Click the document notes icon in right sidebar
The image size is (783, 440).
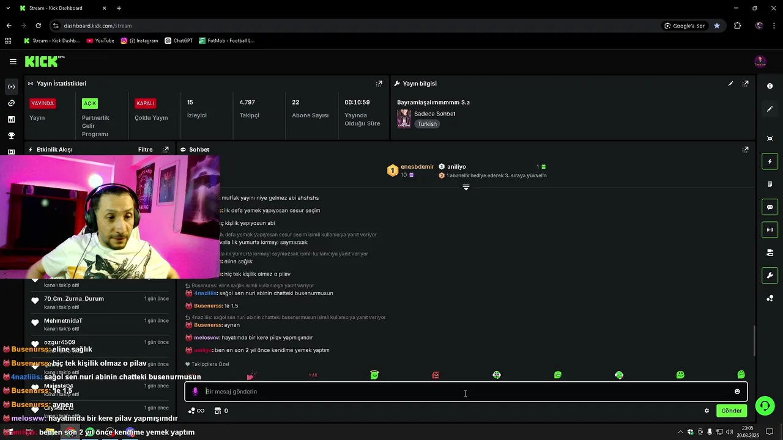point(770,184)
